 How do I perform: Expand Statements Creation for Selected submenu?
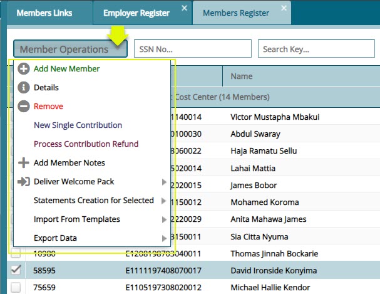pyautogui.click(x=94, y=201)
